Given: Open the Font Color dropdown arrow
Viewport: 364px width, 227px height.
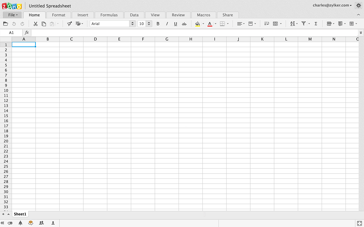Looking at the screenshot, I should 215,24.
